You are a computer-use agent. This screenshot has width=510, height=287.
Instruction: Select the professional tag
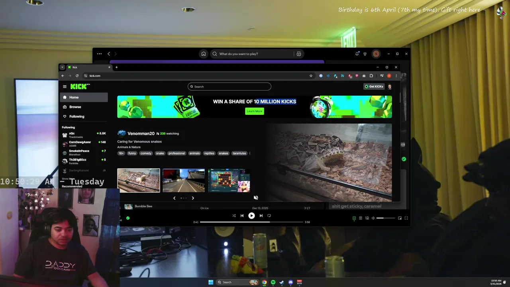tap(177, 153)
